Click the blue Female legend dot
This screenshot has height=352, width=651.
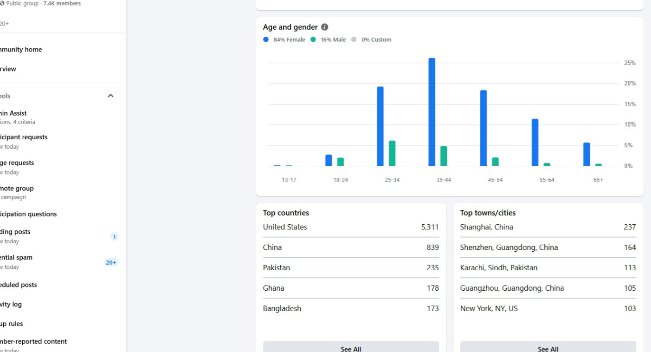click(x=266, y=40)
